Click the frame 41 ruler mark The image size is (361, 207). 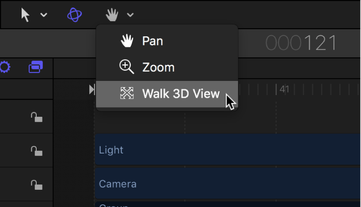[x=277, y=90]
